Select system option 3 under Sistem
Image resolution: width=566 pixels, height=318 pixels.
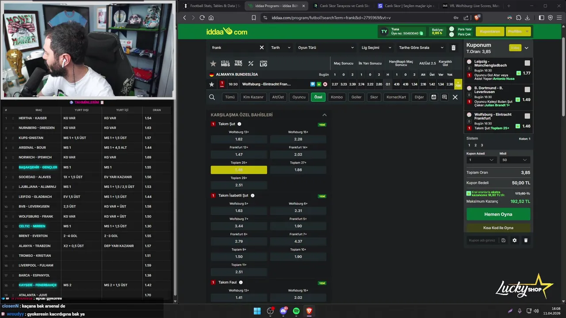click(482, 145)
